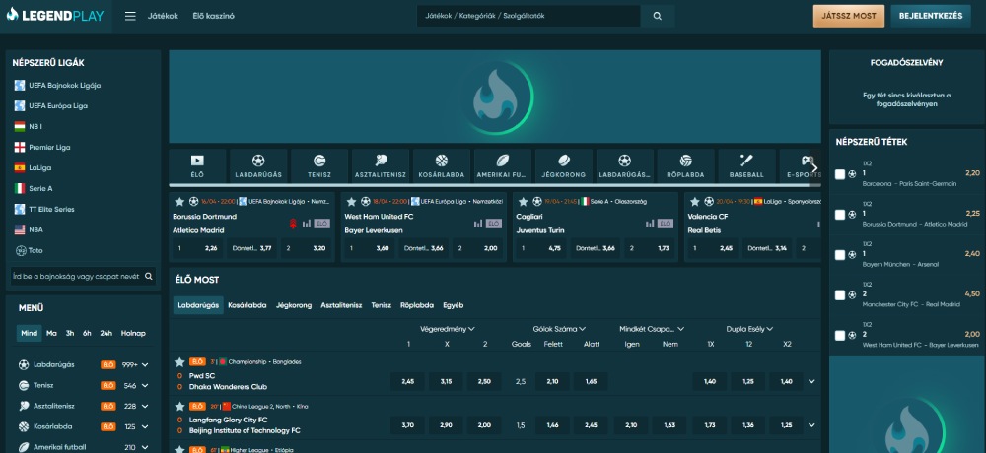The image size is (986, 453).
Task: Star the Pwd SC live match
Action: pyautogui.click(x=179, y=362)
